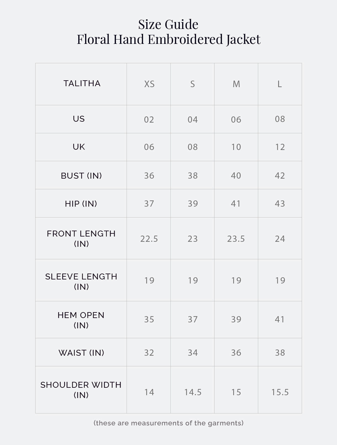The width and height of the screenshot is (337, 445).
Task: Click the TALITHA header cell
Action: [82, 83]
